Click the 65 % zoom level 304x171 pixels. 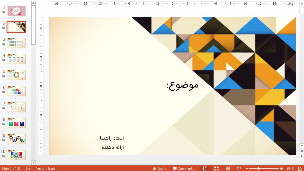click(290, 168)
